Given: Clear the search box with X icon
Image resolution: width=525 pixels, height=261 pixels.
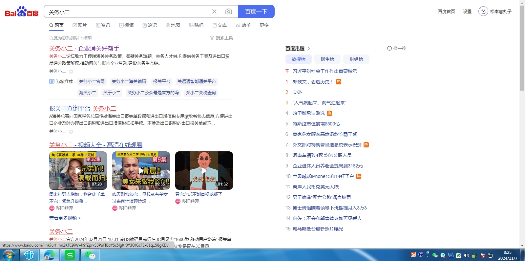Looking at the screenshot, I should (x=214, y=11).
